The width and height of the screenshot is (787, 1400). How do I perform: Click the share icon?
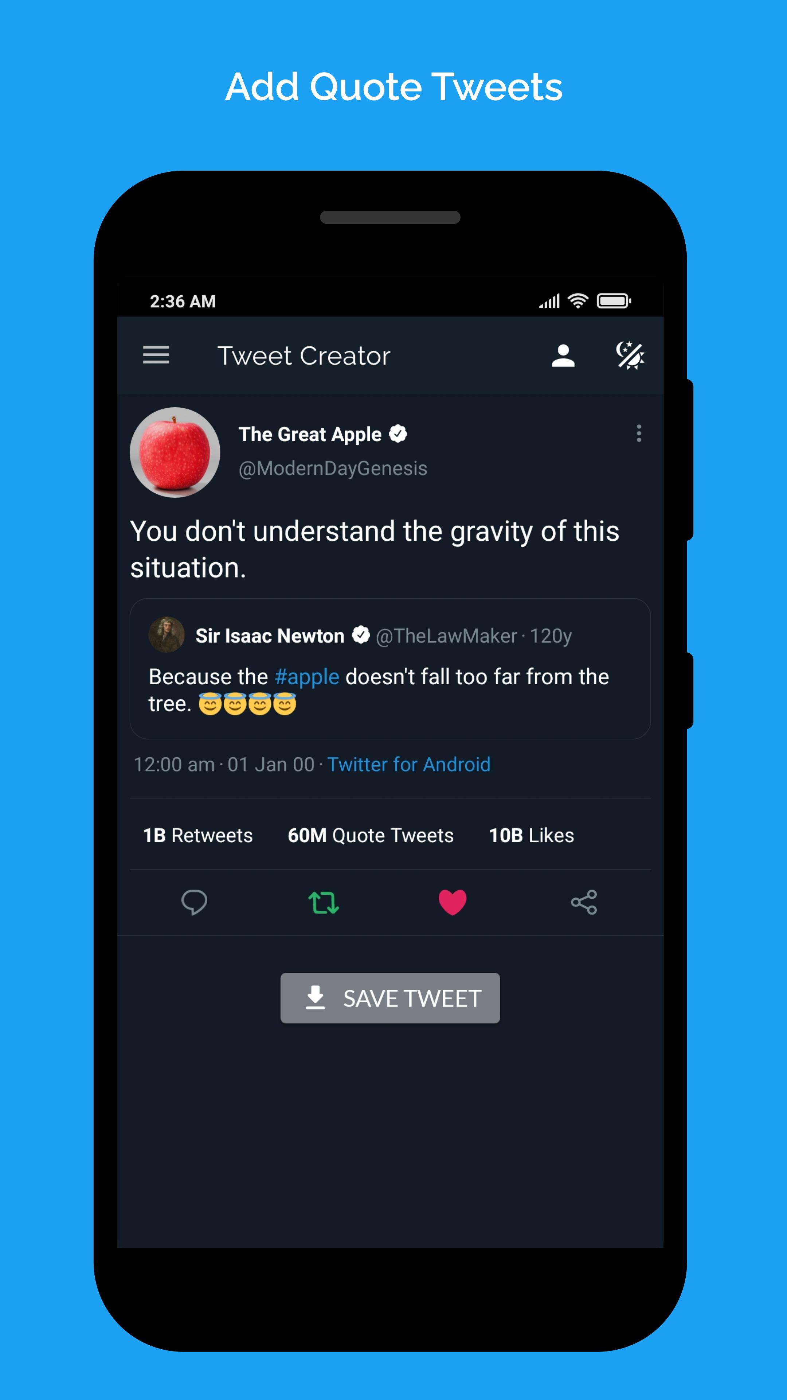coord(585,902)
